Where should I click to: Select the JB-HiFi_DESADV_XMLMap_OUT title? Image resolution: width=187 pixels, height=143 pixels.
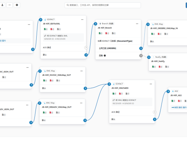(x=56, y=107)
